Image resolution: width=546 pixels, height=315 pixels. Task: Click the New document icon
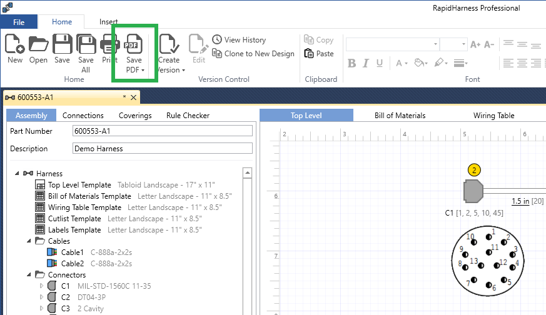point(14,44)
